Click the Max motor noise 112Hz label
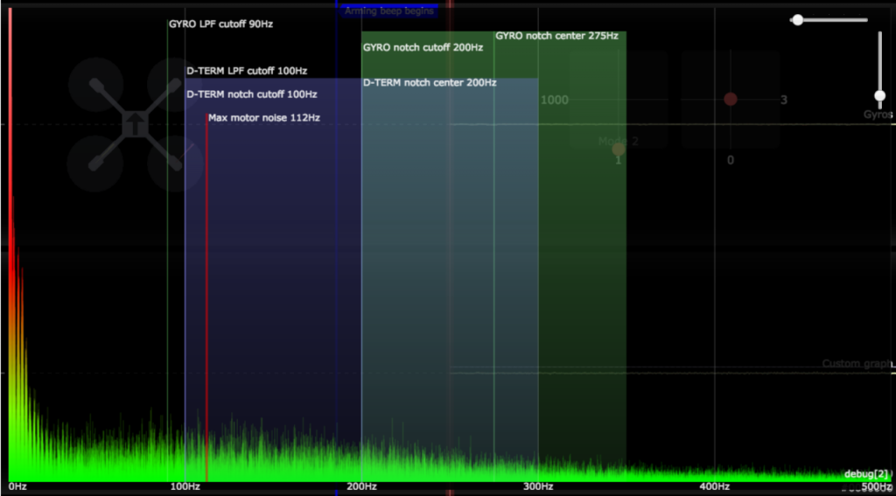896x496 pixels. (x=263, y=117)
